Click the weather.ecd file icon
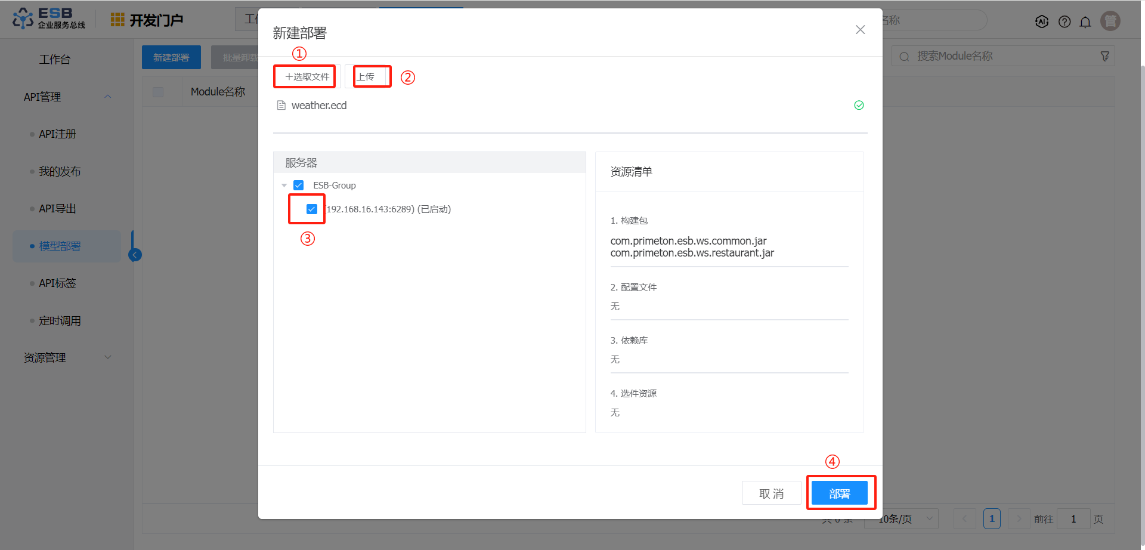 tap(281, 106)
